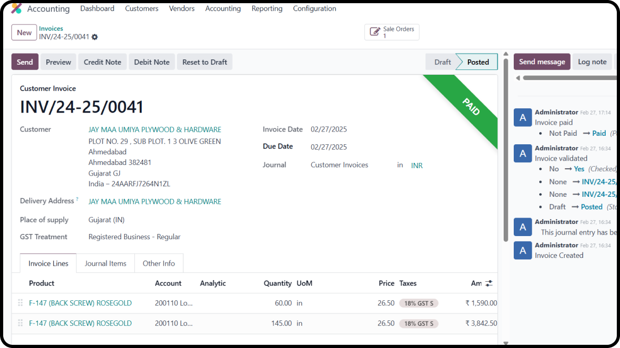Grab the drag handle of the 60.00 quantity line
The height and width of the screenshot is (348, 620).
coord(20,303)
